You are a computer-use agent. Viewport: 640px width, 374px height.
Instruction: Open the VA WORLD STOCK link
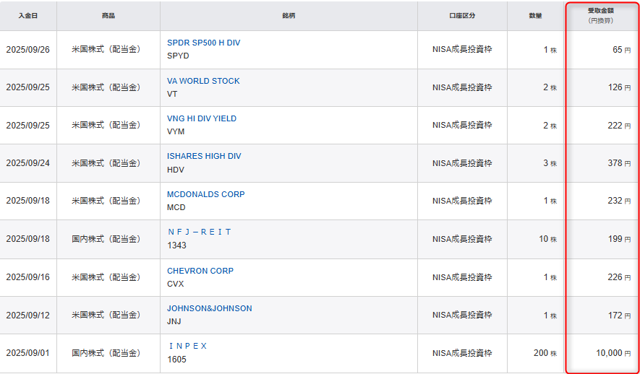coord(203,81)
